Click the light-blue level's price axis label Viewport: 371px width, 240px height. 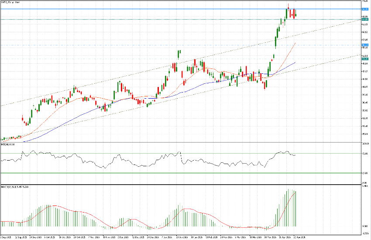[x=365, y=45]
